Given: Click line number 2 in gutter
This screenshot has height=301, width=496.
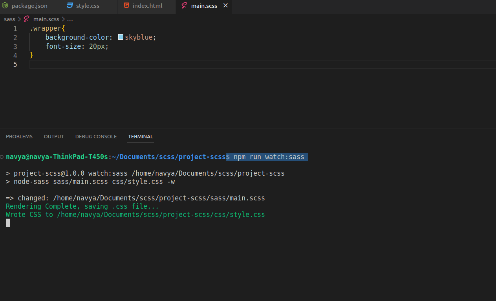Looking at the screenshot, I should coord(15,38).
